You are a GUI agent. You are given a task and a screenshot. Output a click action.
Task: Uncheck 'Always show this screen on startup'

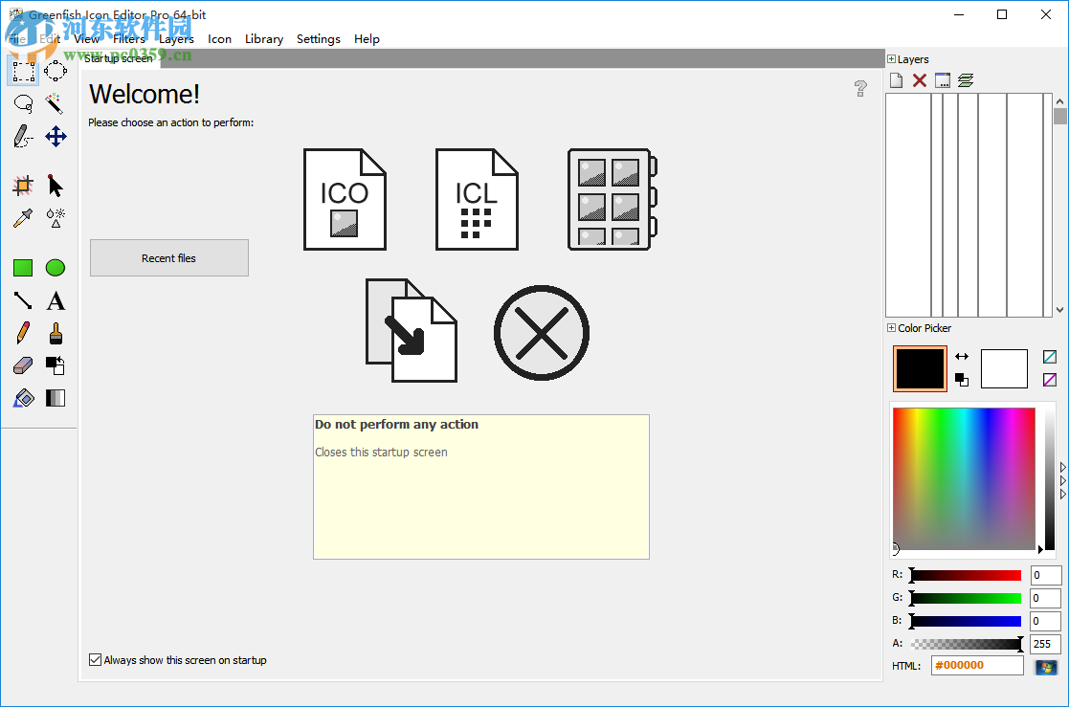95,659
